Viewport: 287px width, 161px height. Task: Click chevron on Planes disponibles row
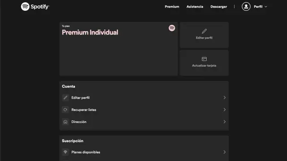[x=224, y=152]
